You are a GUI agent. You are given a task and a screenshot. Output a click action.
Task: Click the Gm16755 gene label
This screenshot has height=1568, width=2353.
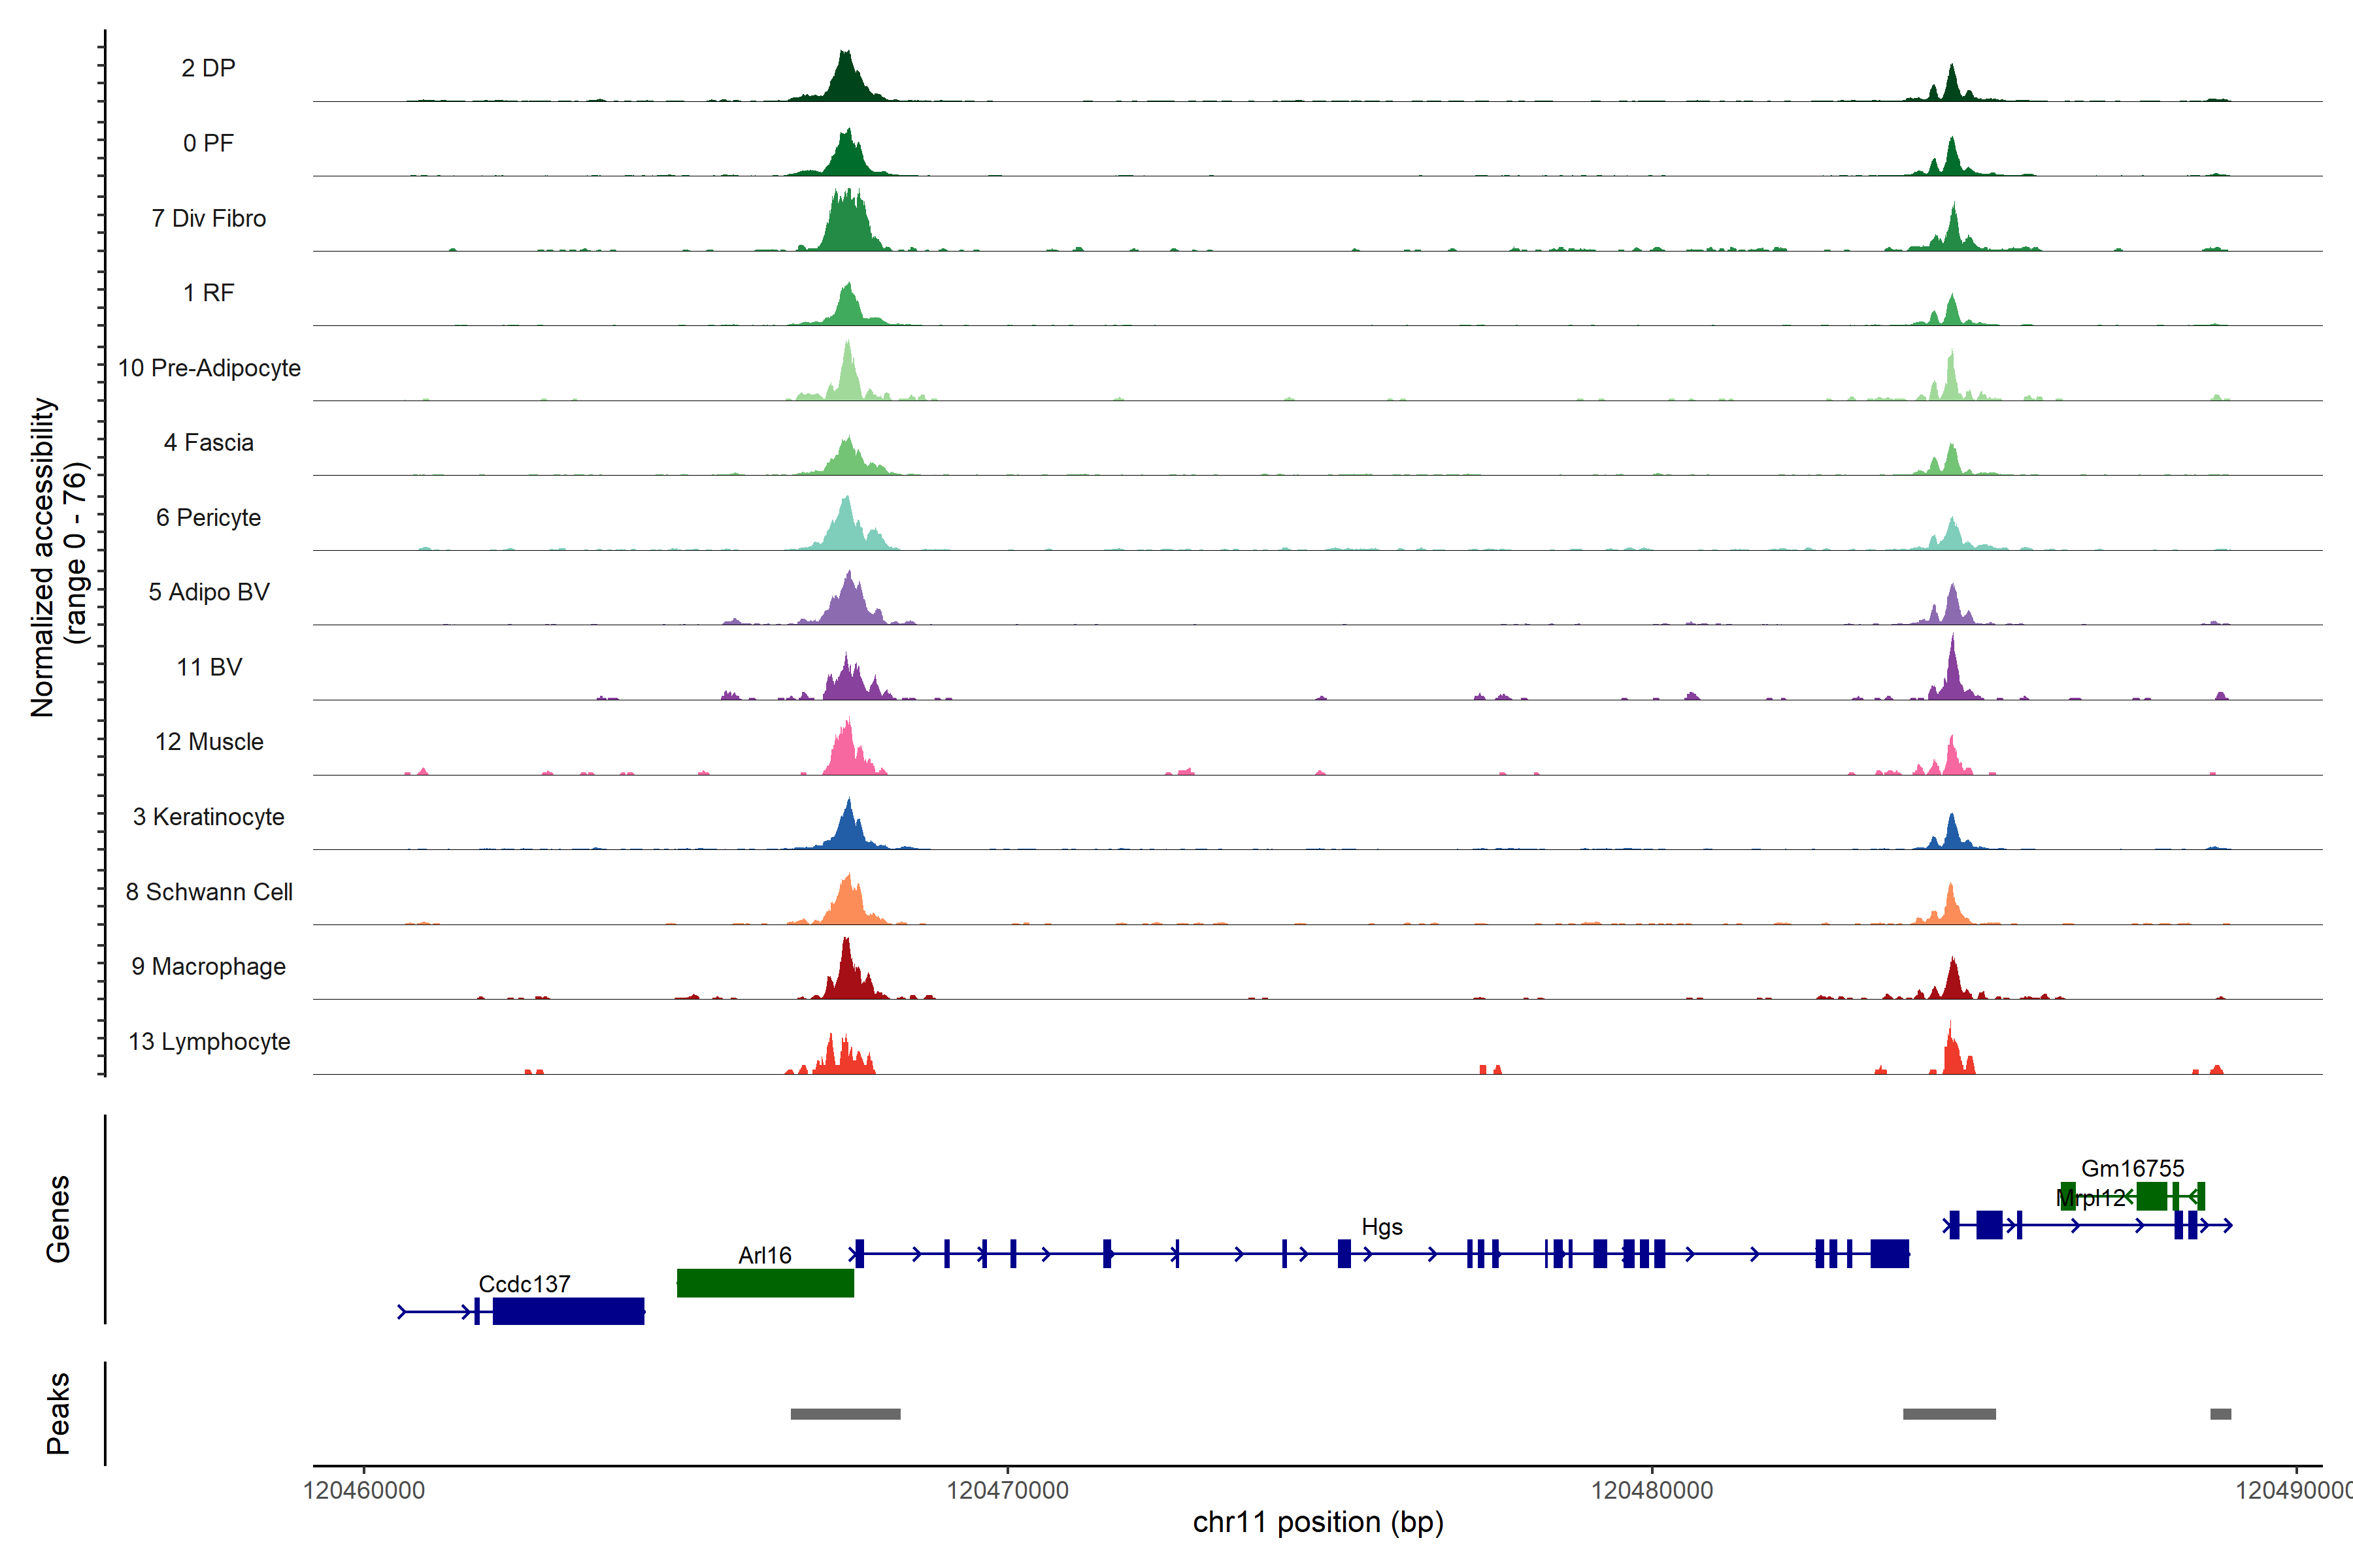click(x=2132, y=1168)
